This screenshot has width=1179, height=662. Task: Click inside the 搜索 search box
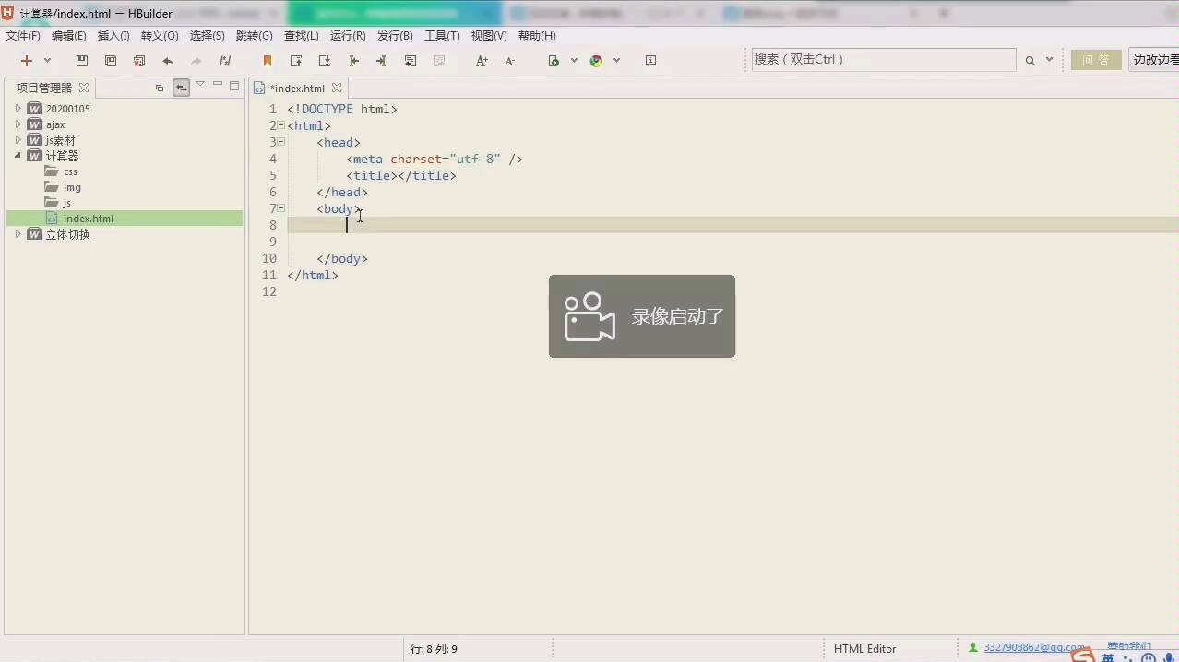[881, 59]
